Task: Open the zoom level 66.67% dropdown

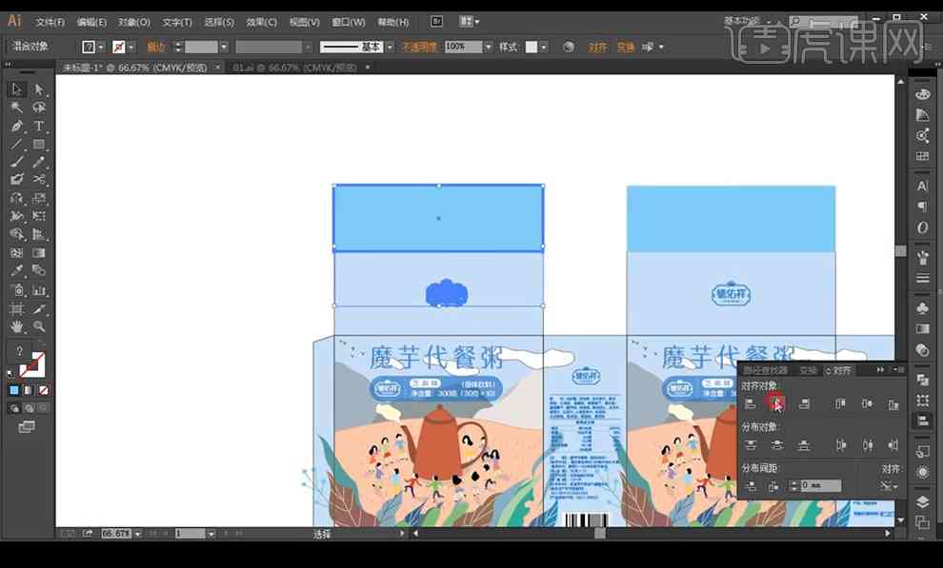Action: point(138,533)
